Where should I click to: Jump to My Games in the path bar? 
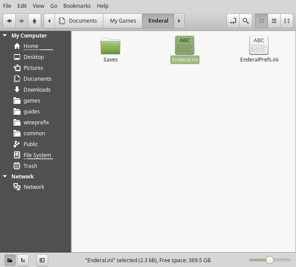(x=123, y=21)
